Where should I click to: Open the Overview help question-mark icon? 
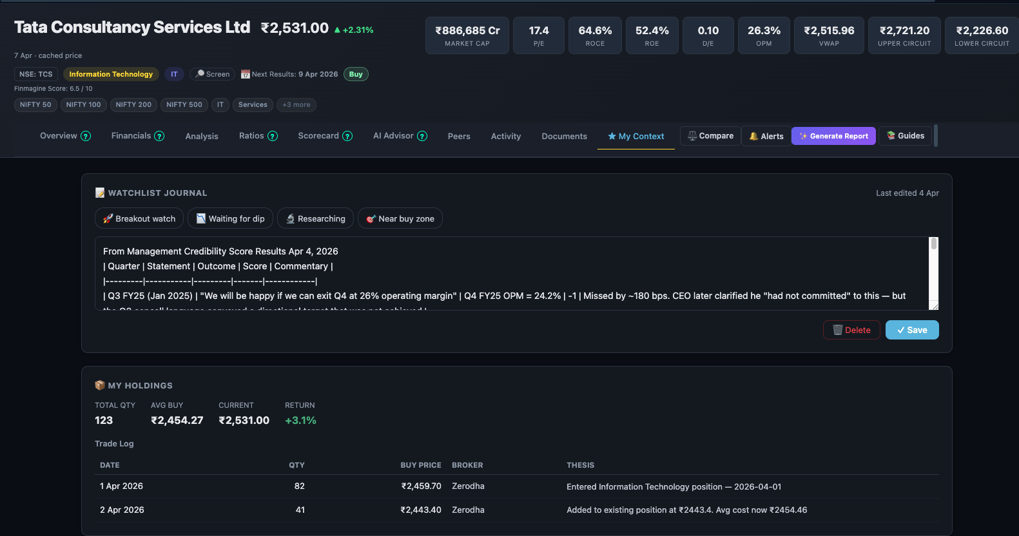86,136
